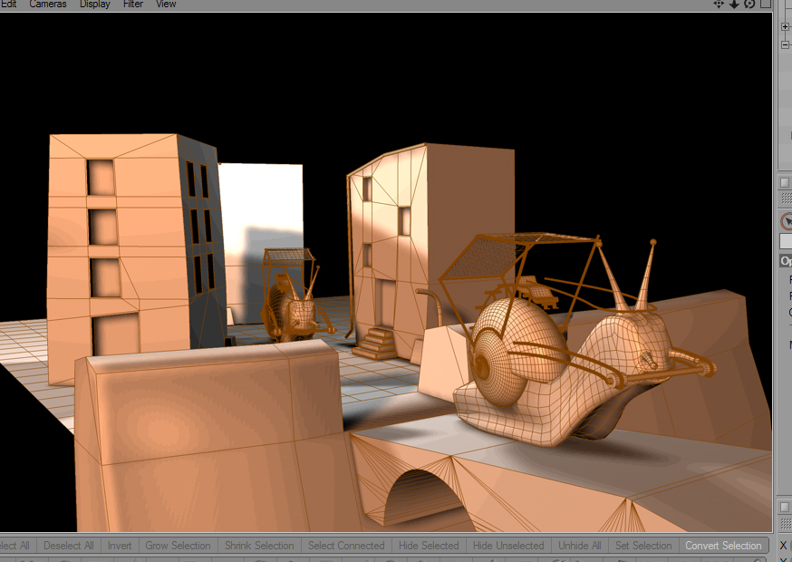Select the zoom camera arrow icon

click(x=734, y=4)
